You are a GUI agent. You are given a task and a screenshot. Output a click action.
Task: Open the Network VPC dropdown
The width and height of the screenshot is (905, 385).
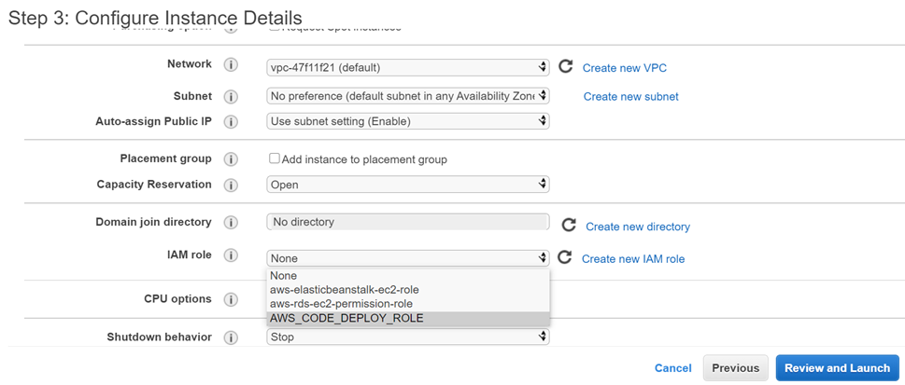(x=407, y=67)
